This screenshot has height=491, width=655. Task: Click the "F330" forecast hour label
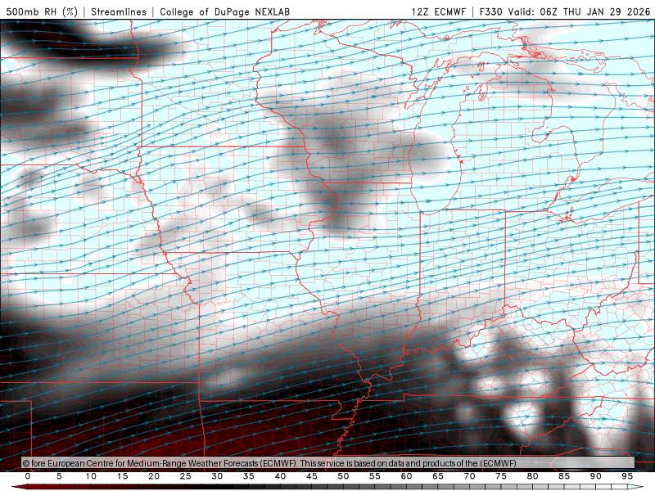coord(490,11)
